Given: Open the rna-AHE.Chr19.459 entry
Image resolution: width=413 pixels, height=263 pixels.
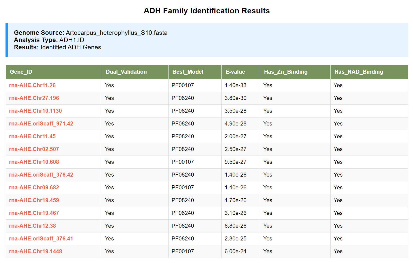Looking at the screenshot, I should pos(34,200).
